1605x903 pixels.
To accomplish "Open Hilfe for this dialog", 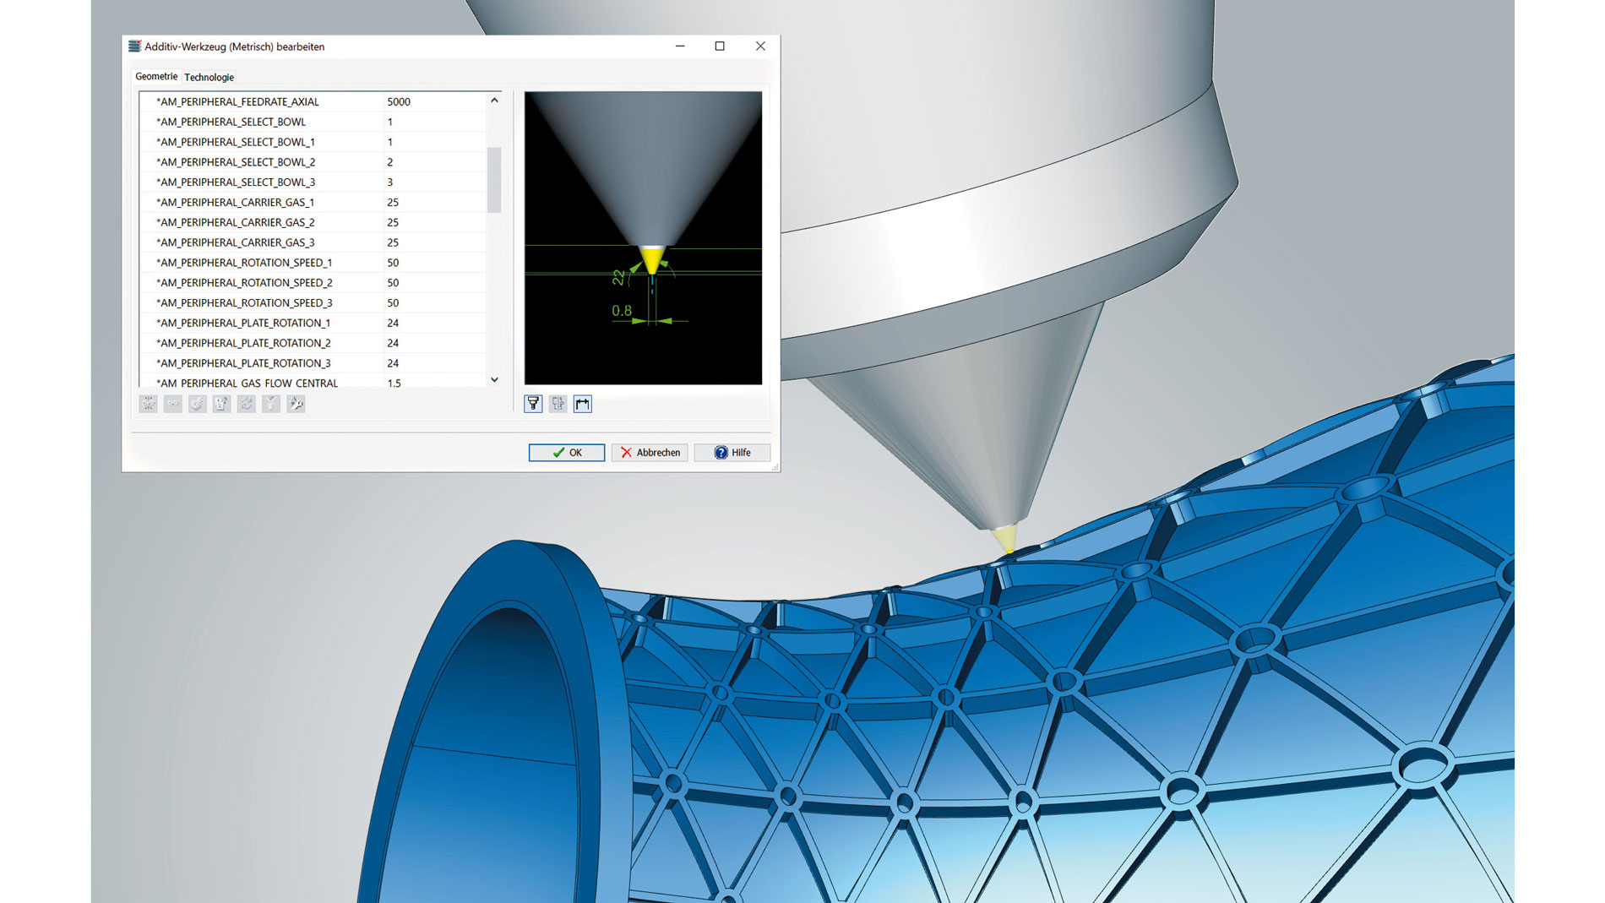I will tap(732, 453).
